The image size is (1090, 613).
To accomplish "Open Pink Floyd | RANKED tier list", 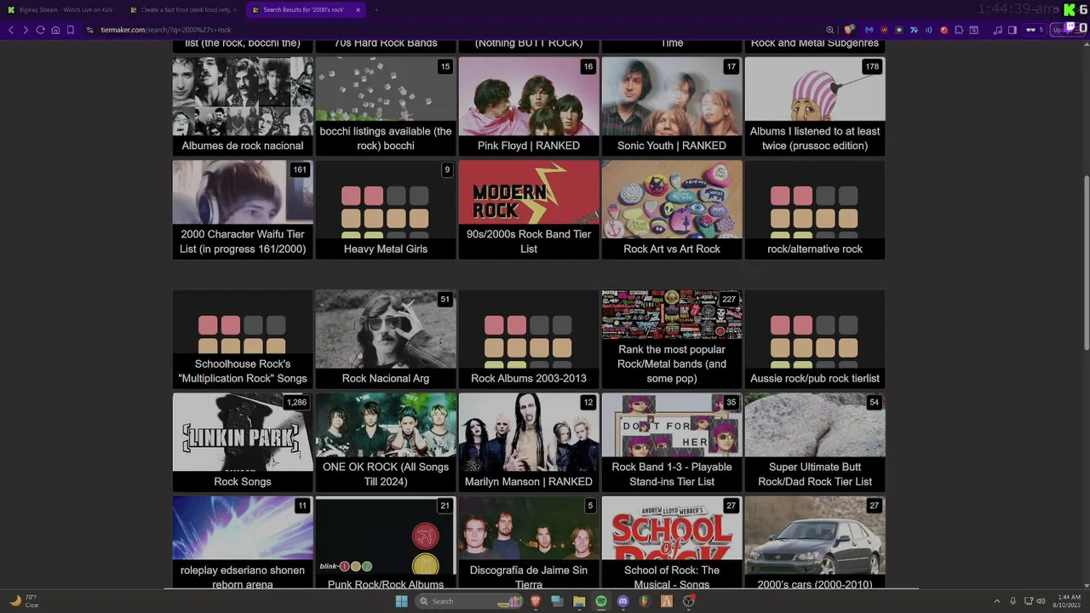I will coord(529,106).
